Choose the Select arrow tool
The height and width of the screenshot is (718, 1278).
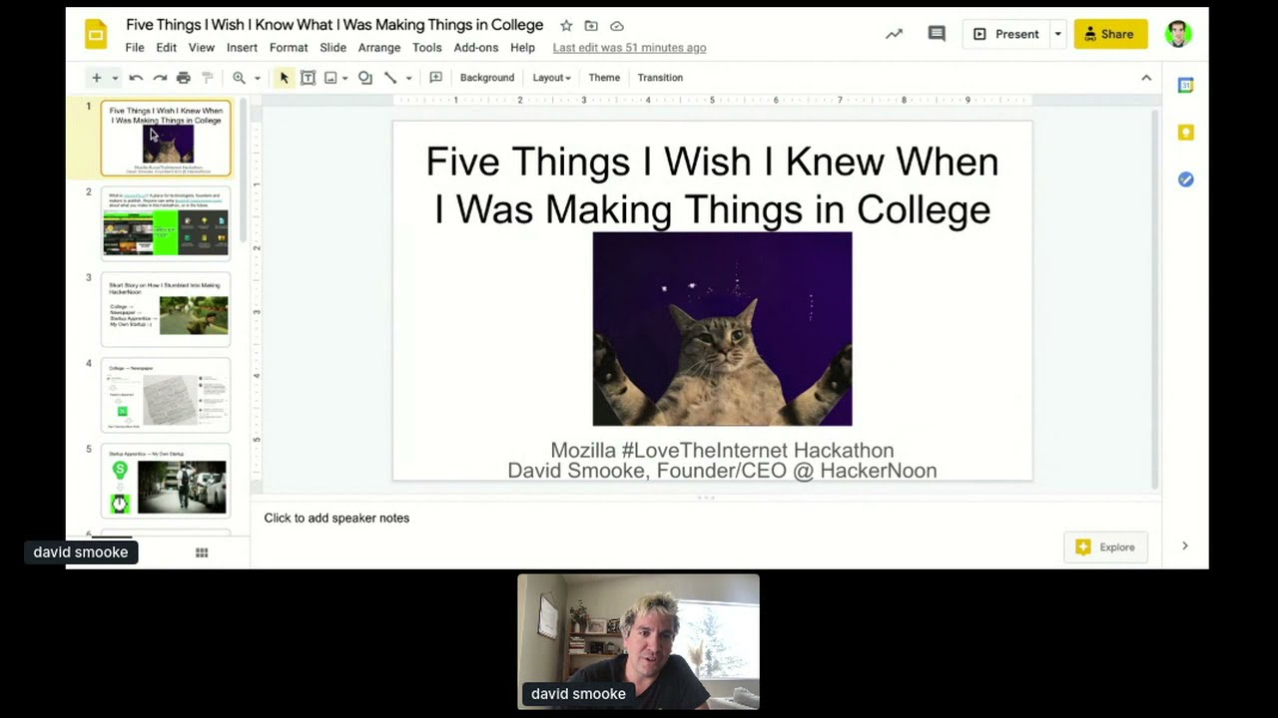click(x=284, y=78)
